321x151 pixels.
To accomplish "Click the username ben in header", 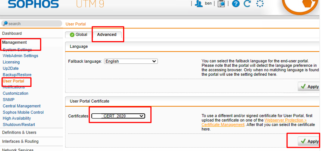I will [208, 3].
